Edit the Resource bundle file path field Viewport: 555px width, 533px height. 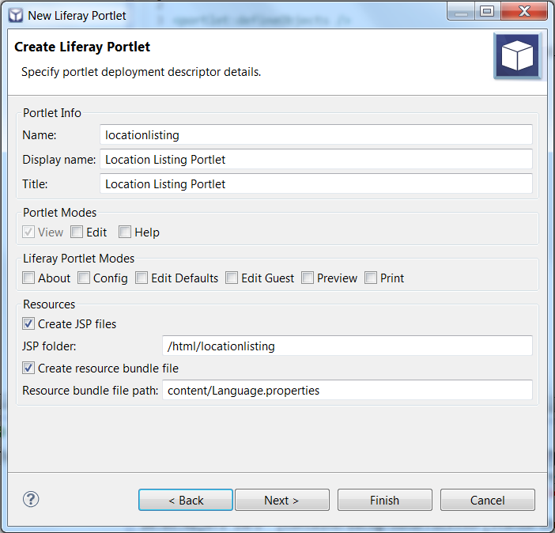(x=347, y=391)
